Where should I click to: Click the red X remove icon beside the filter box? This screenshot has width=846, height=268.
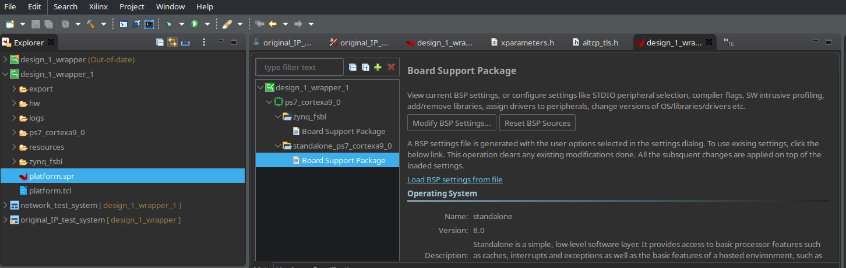(x=392, y=67)
